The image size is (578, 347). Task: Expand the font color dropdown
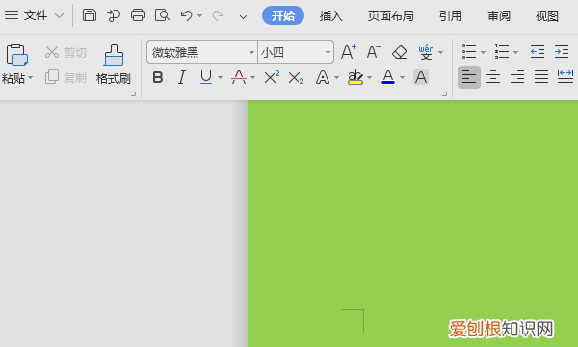pos(402,77)
